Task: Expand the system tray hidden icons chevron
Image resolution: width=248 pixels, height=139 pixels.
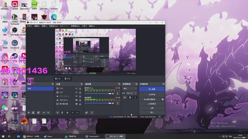Action: (x=220, y=137)
